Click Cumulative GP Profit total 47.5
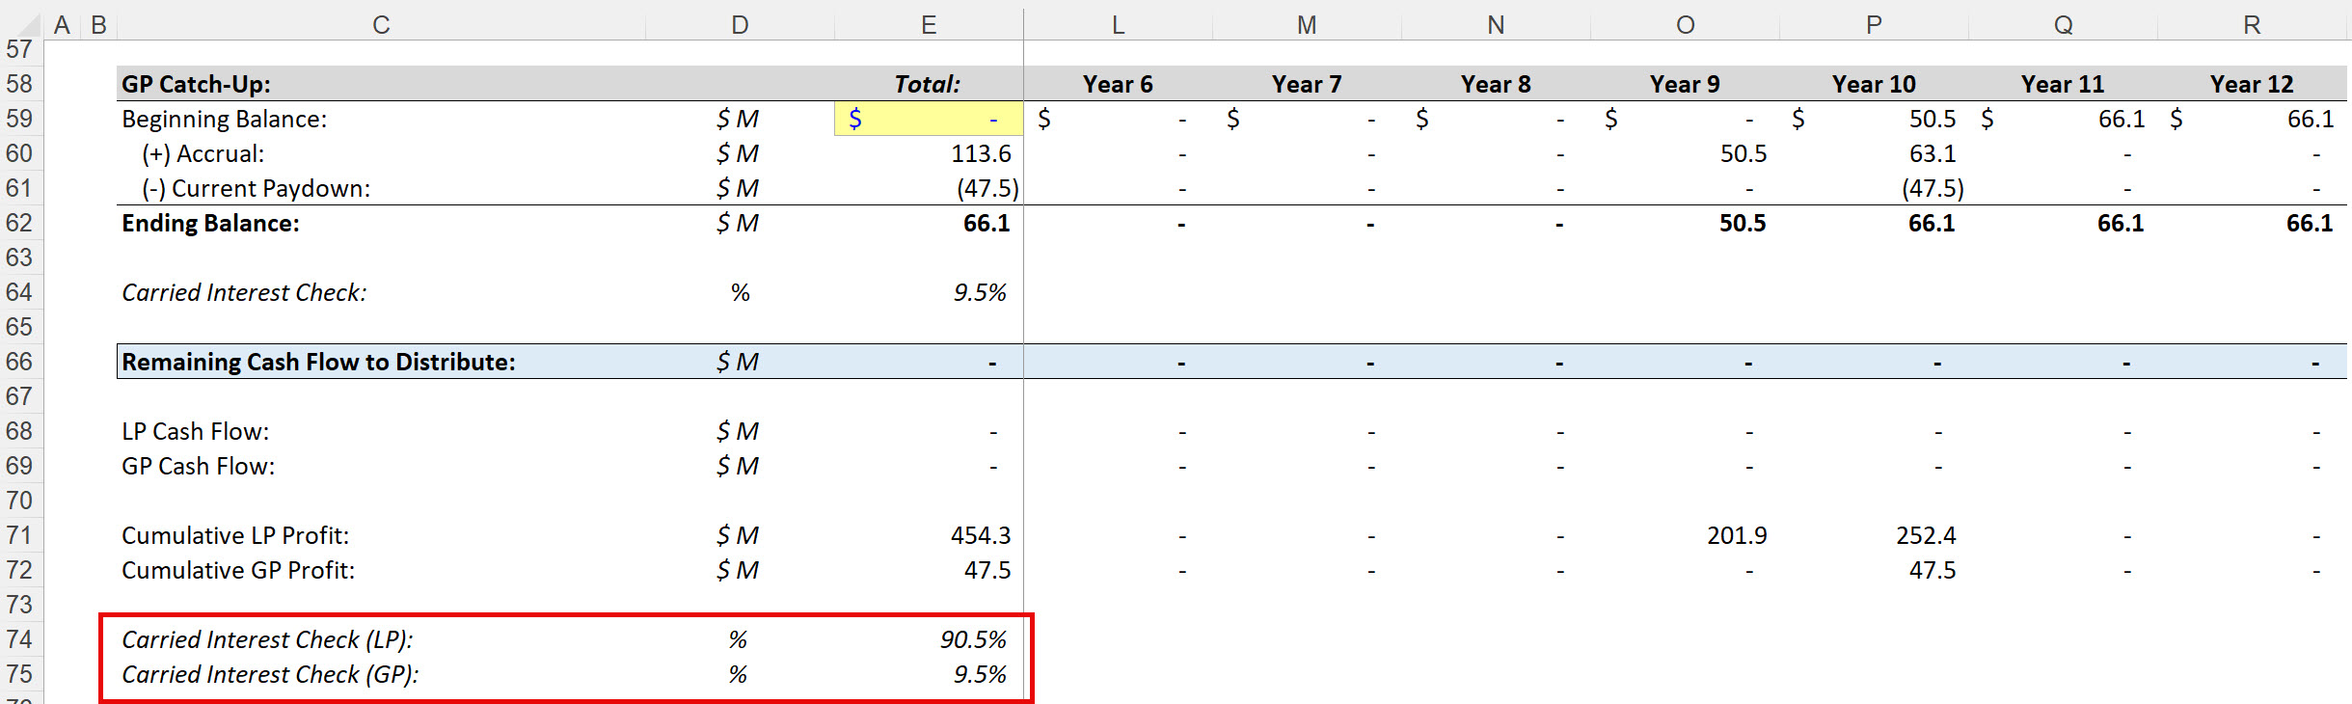Image resolution: width=2352 pixels, height=704 pixels. coord(987,570)
